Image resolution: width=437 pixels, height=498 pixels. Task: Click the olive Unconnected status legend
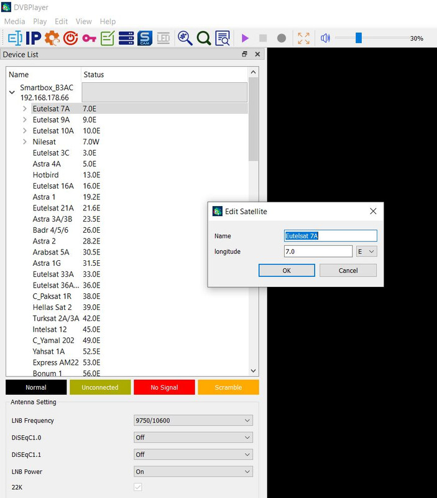click(100, 387)
